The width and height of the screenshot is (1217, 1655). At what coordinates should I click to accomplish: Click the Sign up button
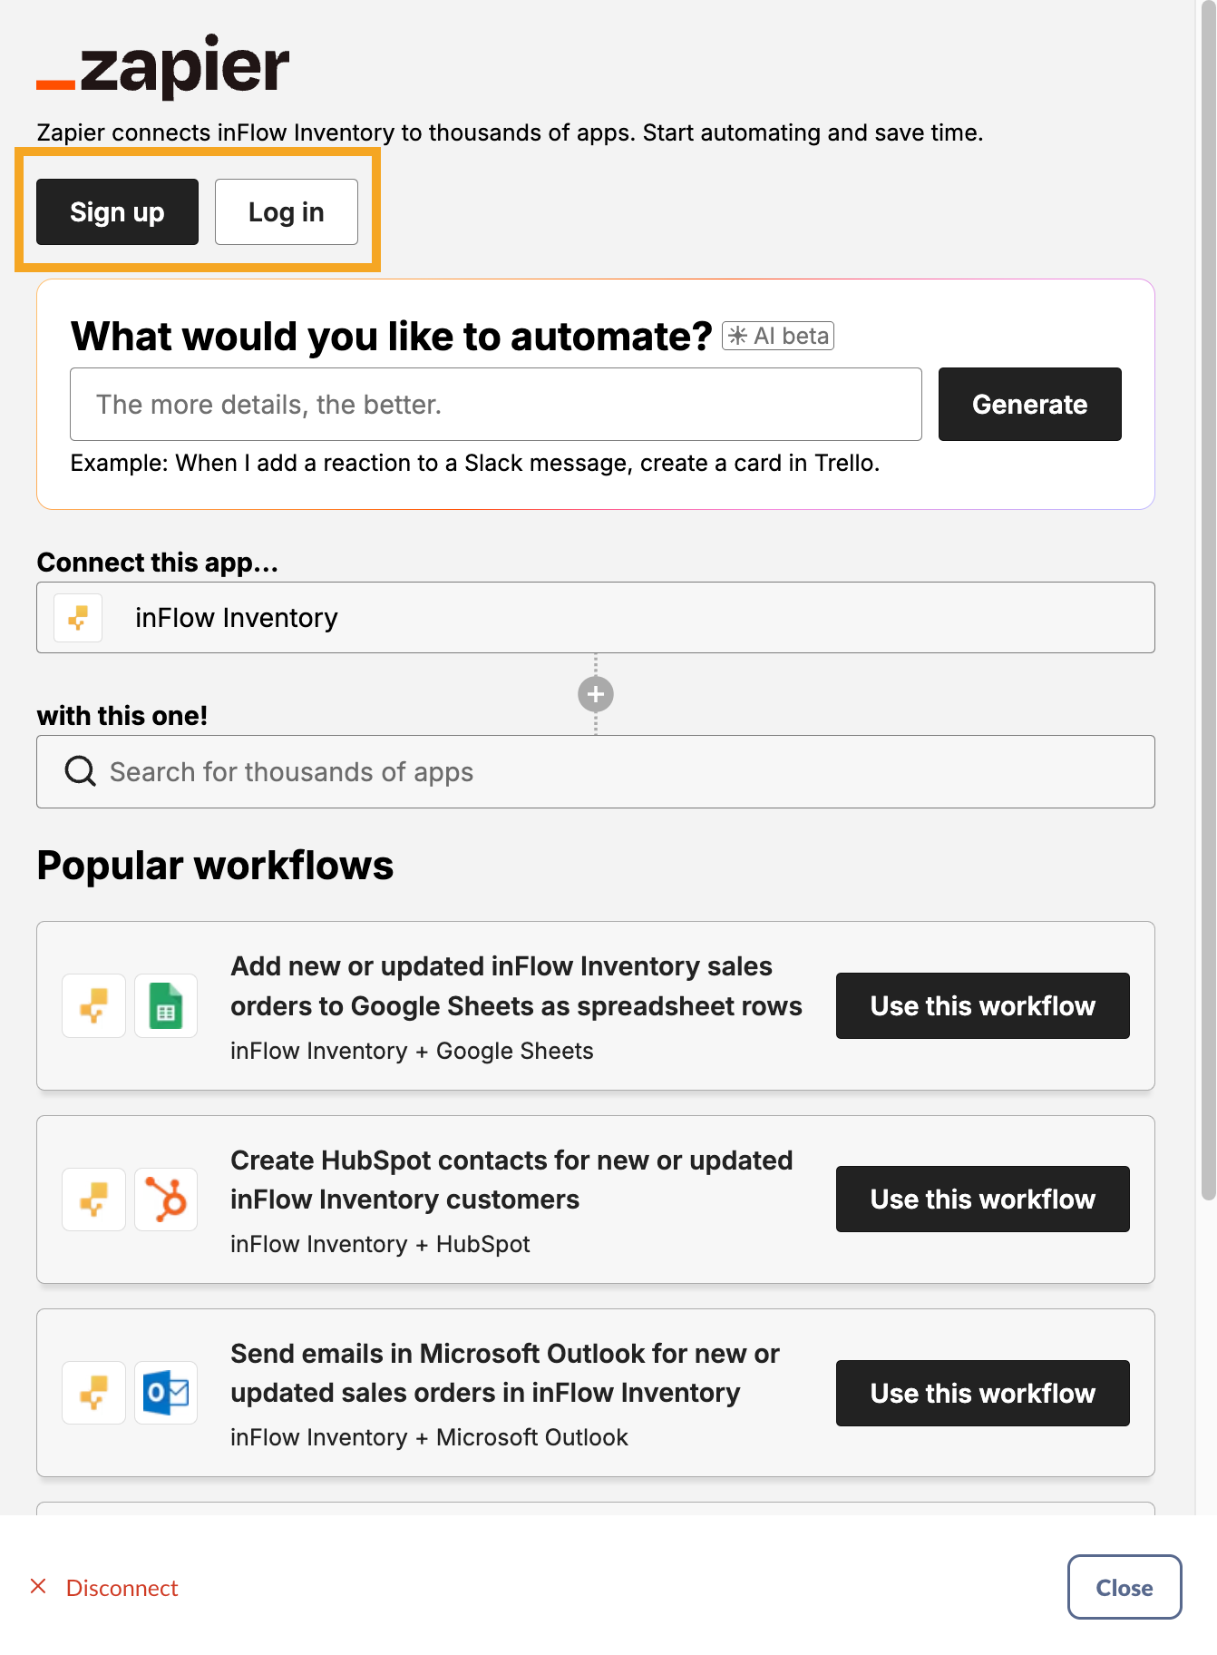tap(117, 211)
